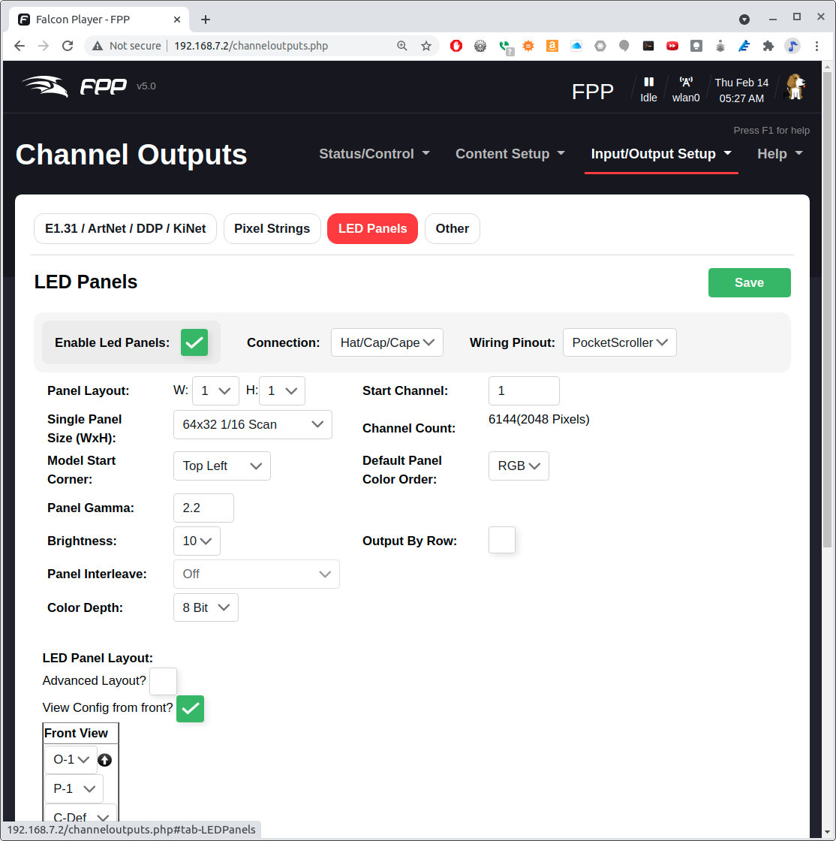Open the Single Panel Size dropdown
This screenshot has height=841, width=836.
252,424
